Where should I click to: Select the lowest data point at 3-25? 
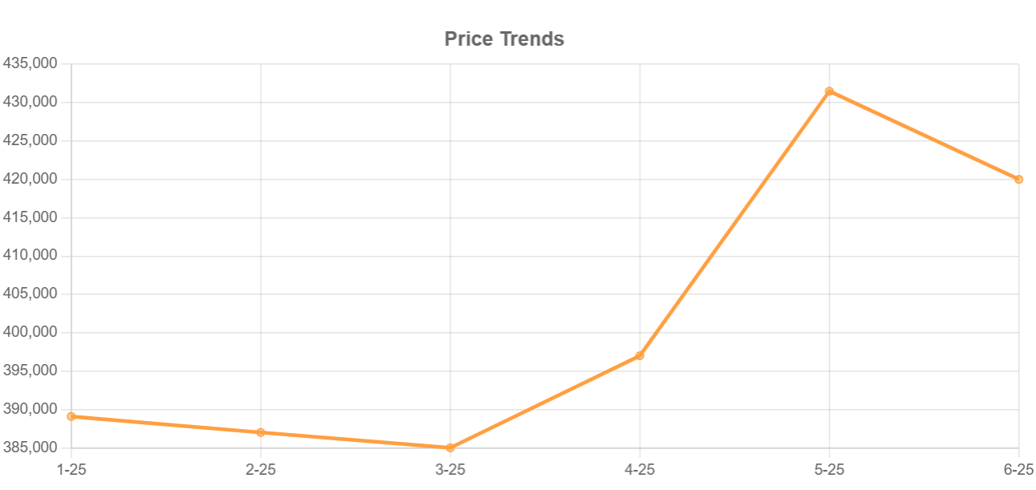450,447
